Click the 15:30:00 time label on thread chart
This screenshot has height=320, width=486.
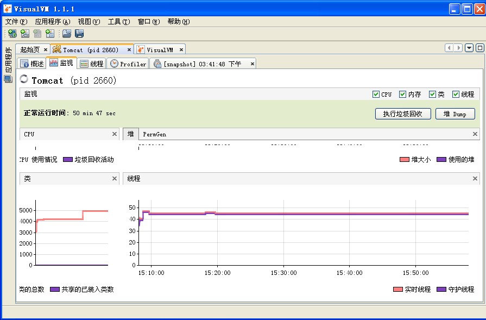(283, 273)
